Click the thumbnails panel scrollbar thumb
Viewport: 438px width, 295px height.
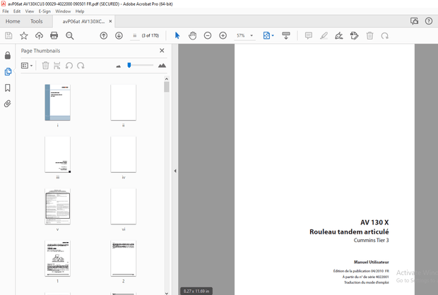coord(167,87)
